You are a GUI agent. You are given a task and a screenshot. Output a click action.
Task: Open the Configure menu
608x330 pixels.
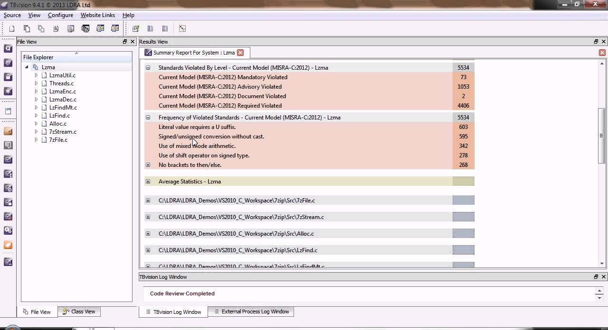tap(60, 15)
